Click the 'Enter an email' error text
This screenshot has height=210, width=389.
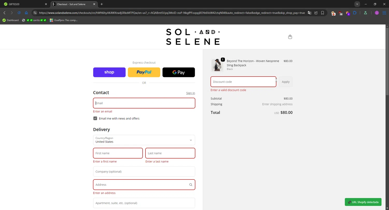(103, 112)
